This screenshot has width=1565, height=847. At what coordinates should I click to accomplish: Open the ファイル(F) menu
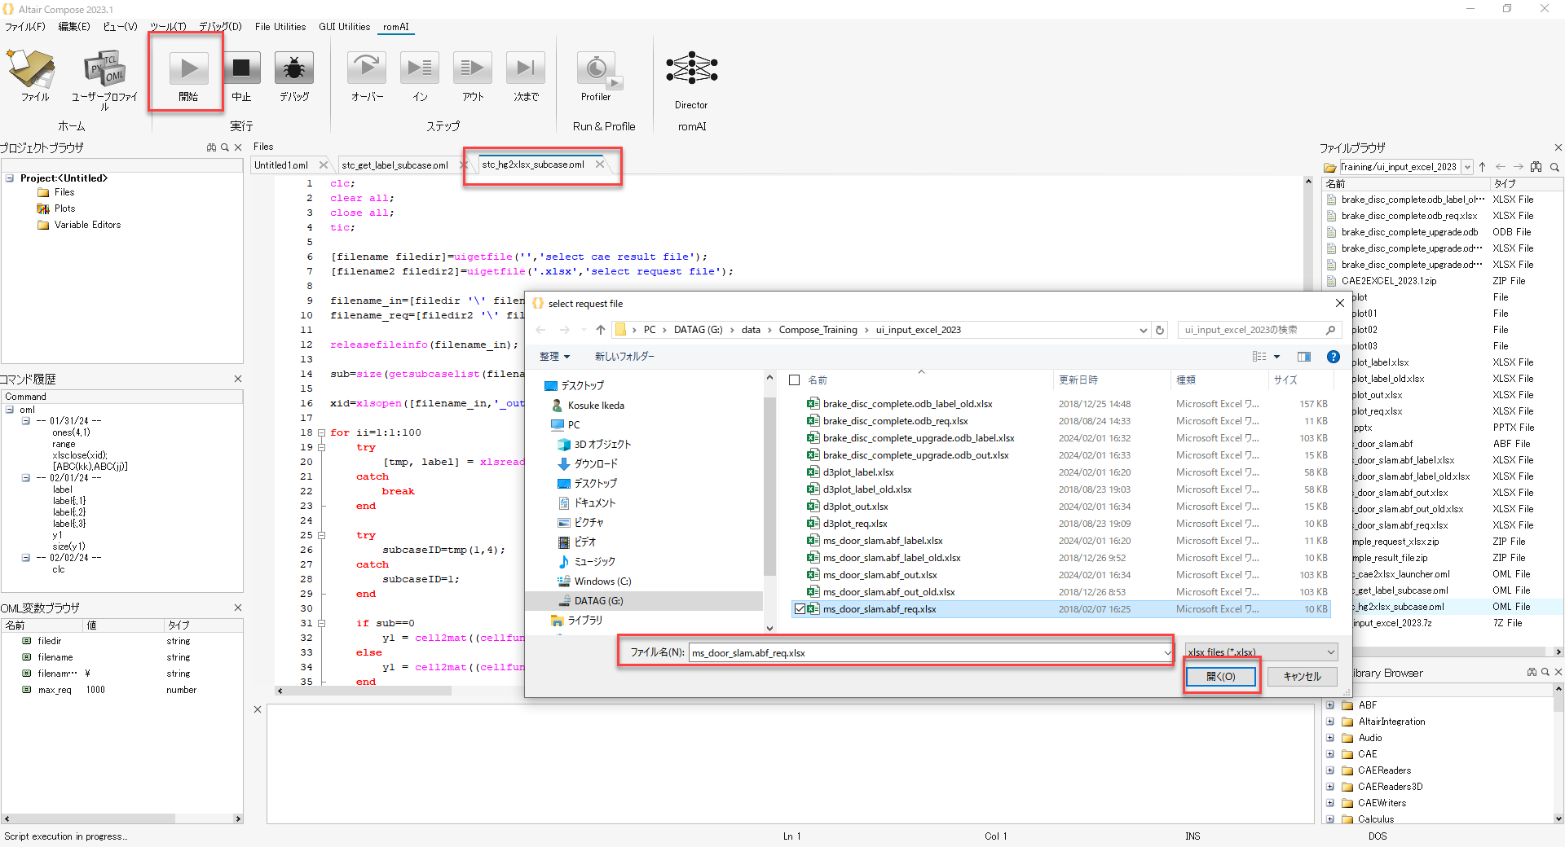25,27
